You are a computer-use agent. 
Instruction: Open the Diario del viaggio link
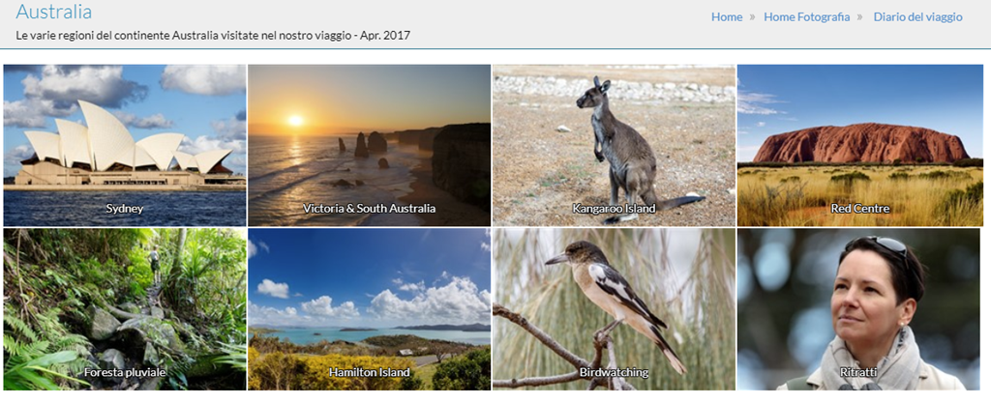917,17
